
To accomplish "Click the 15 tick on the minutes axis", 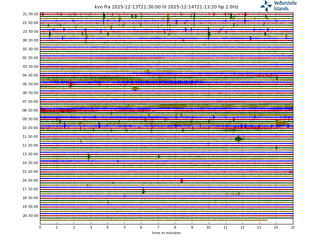I will click(293, 228).
